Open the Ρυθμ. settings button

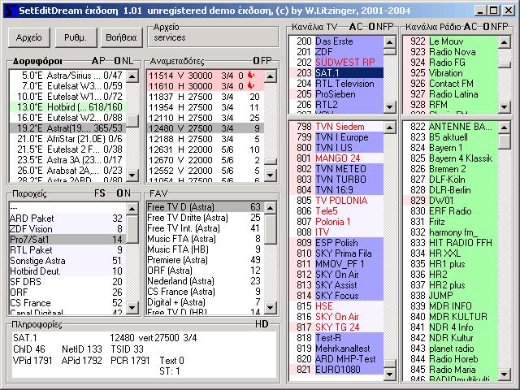(76, 37)
